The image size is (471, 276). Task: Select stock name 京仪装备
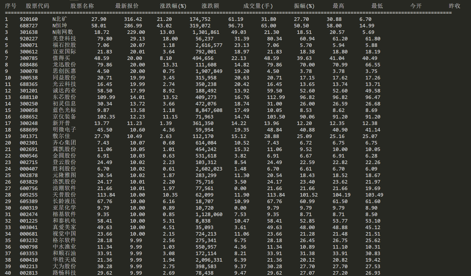click(64, 117)
